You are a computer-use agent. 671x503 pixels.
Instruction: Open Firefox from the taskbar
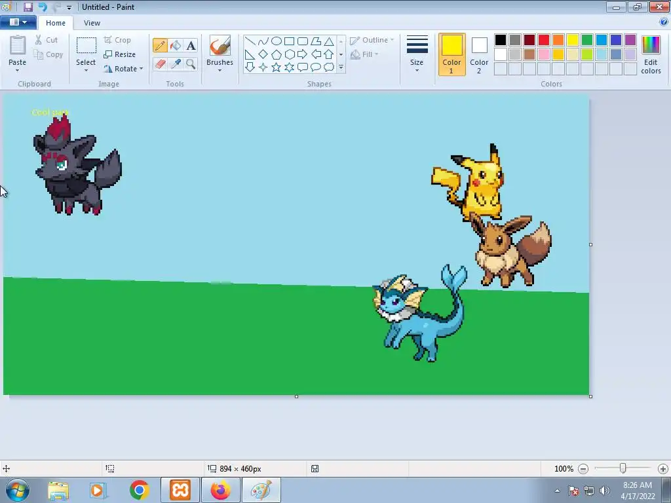(x=220, y=490)
